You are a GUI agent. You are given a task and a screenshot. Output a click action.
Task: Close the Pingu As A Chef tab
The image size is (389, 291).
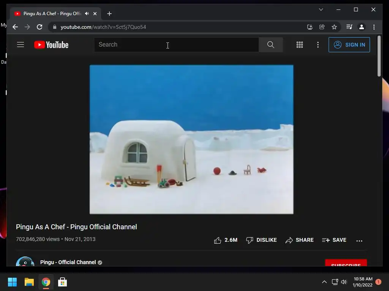coord(95,14)
